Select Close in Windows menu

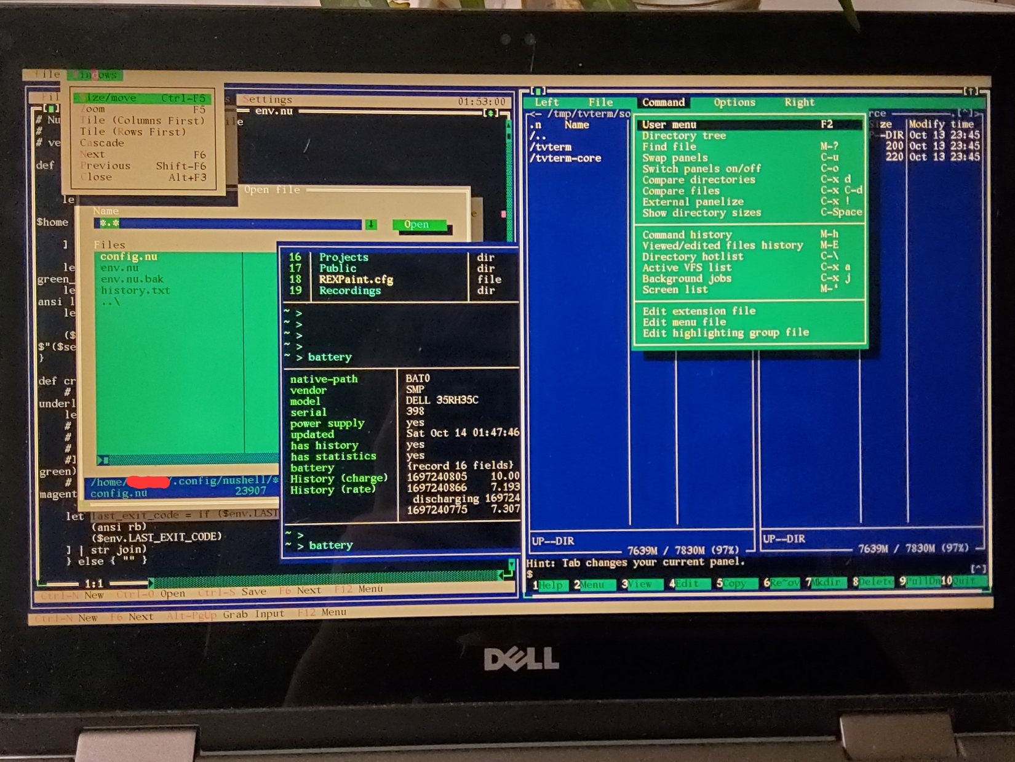[x=142, y=177]
